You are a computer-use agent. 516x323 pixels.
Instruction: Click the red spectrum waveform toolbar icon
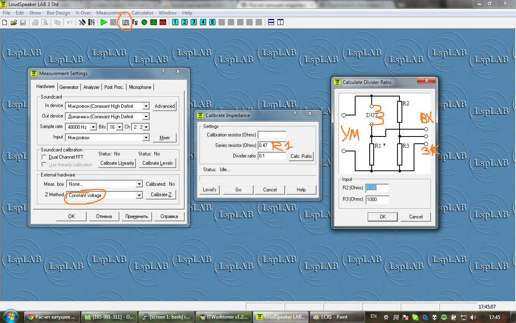pos(163,22)
